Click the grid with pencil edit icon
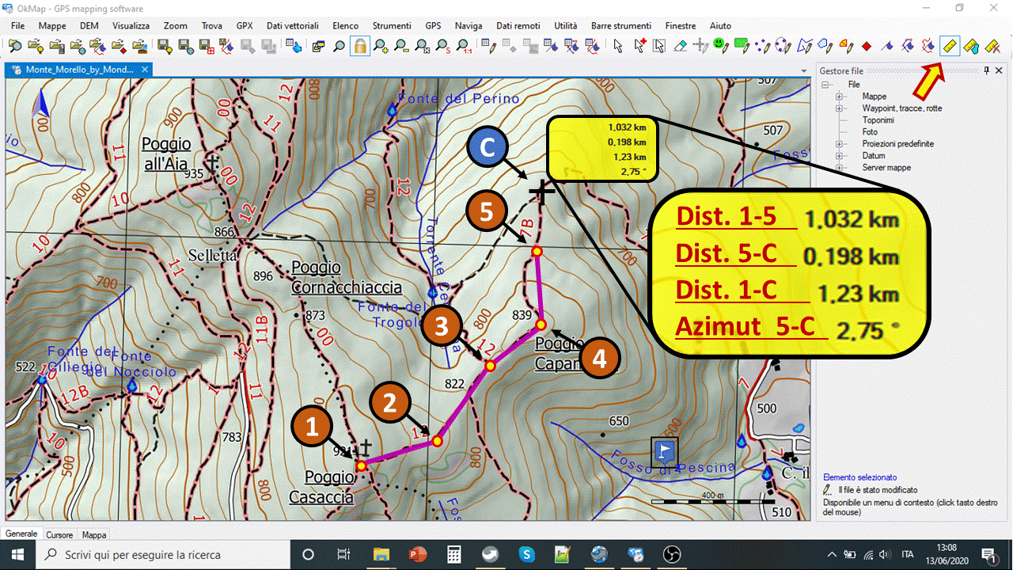 click(489, 46)
